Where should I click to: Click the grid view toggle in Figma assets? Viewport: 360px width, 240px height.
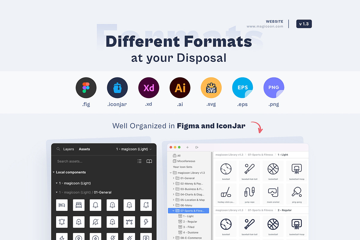tap(139, 161)
